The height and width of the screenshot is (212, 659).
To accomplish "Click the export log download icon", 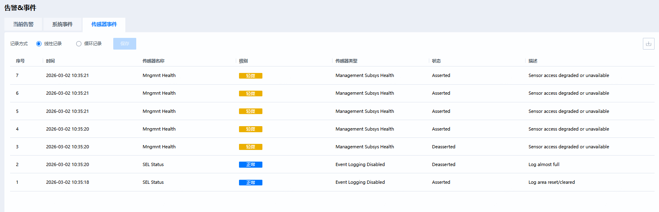I will point(649,44).
